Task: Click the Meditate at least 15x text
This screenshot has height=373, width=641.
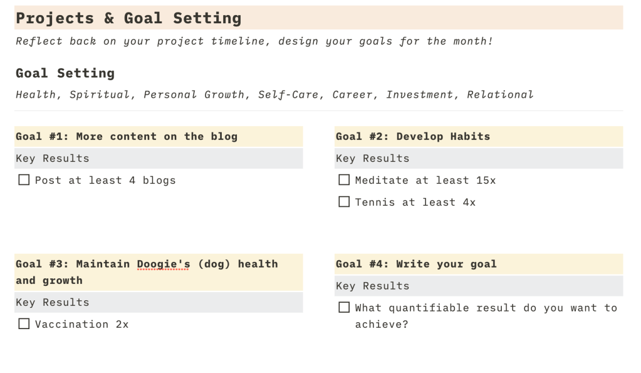Action: 425,181
